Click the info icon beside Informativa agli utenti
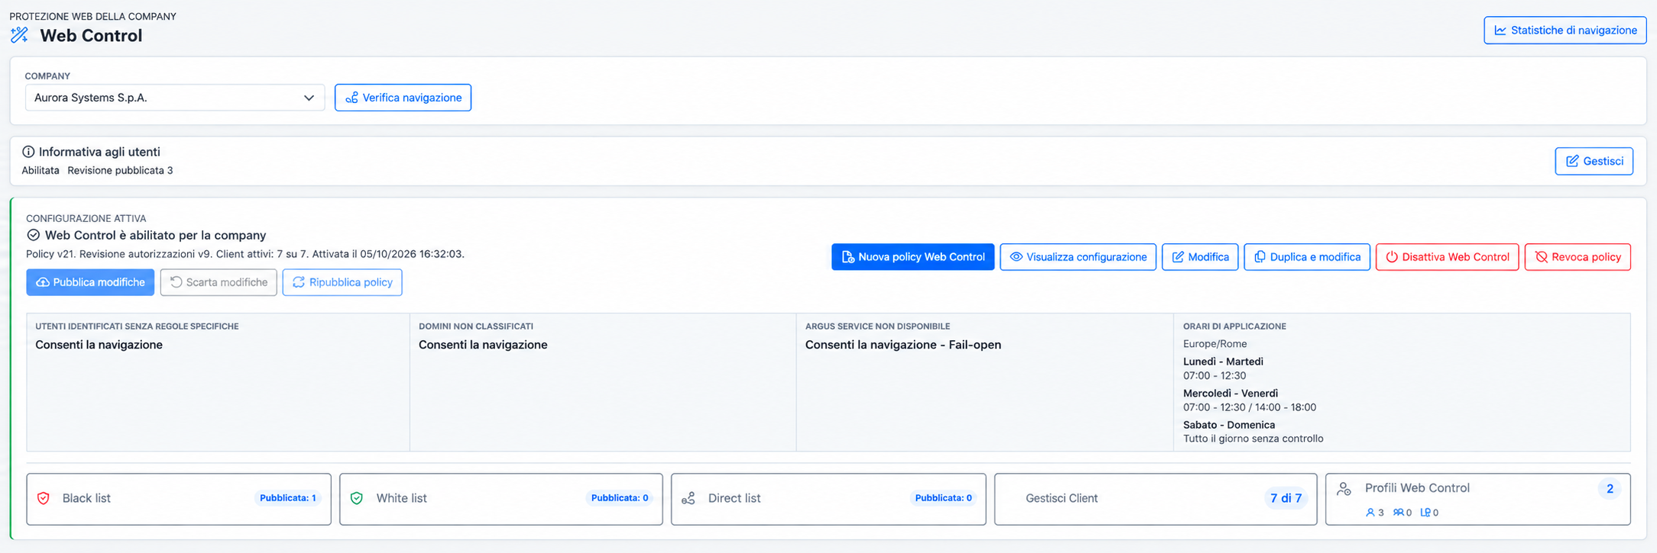Screen dimensions: 1657x553 (x=28, y=152)
